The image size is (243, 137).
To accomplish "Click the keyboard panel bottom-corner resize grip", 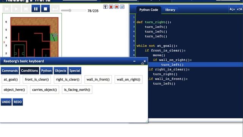I will [147, 121].
